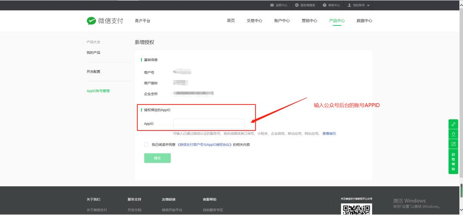Select 开发配置 in the left sidebar
This screenshot has width=463, height=215.
point(93,72)
